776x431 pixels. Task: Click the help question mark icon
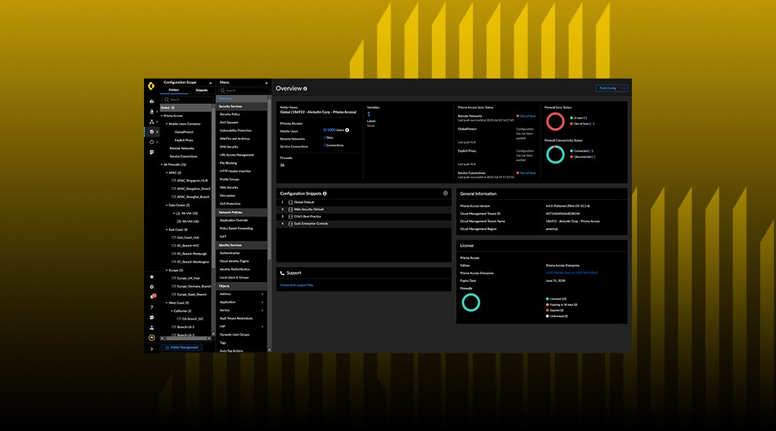(x=152, y=307)
